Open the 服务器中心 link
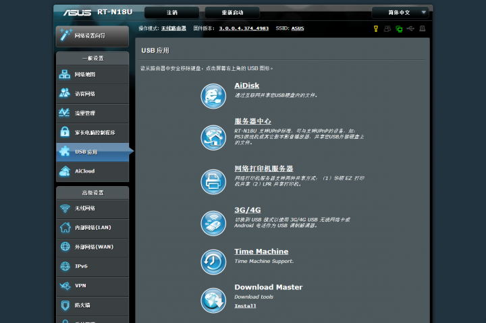486x323 pixels. pyautogui.click(x=252, y=121)
